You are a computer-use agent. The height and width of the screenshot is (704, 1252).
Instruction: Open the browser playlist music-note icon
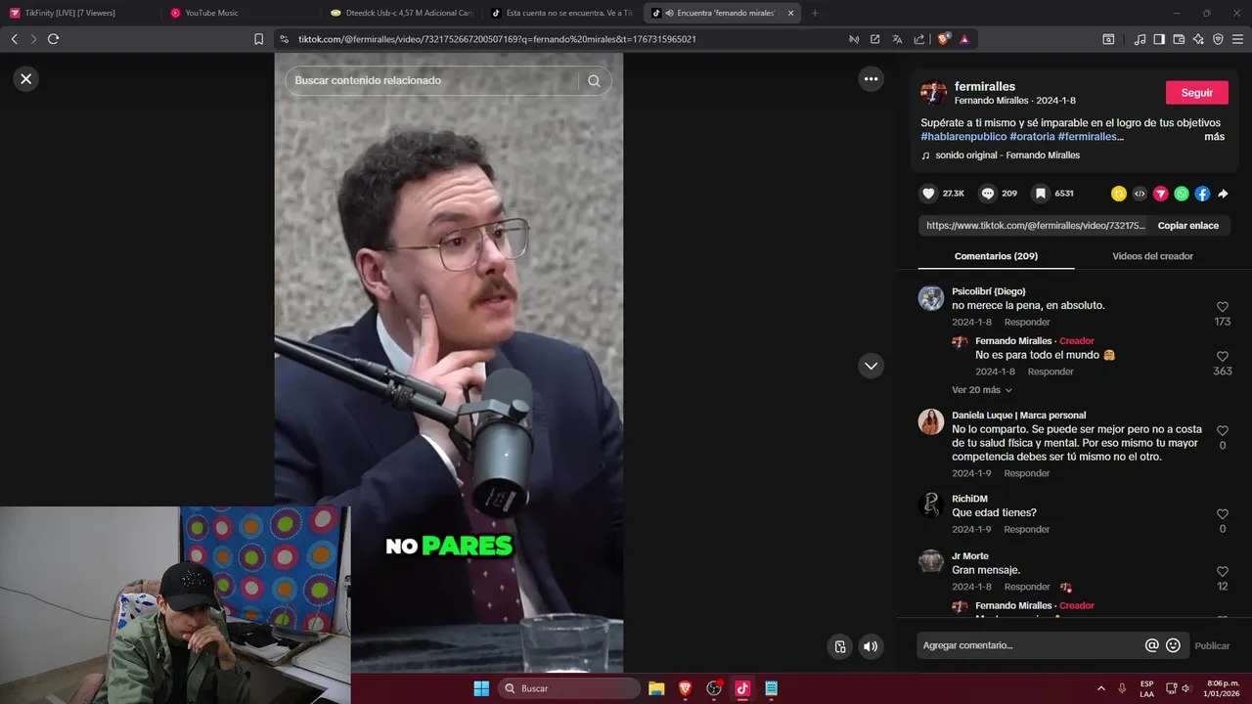[x=1140, y=39]
